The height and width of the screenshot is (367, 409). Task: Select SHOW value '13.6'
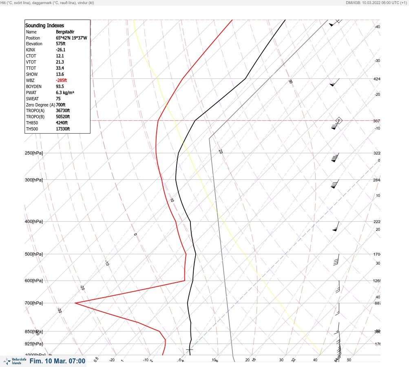click(60, 74)
